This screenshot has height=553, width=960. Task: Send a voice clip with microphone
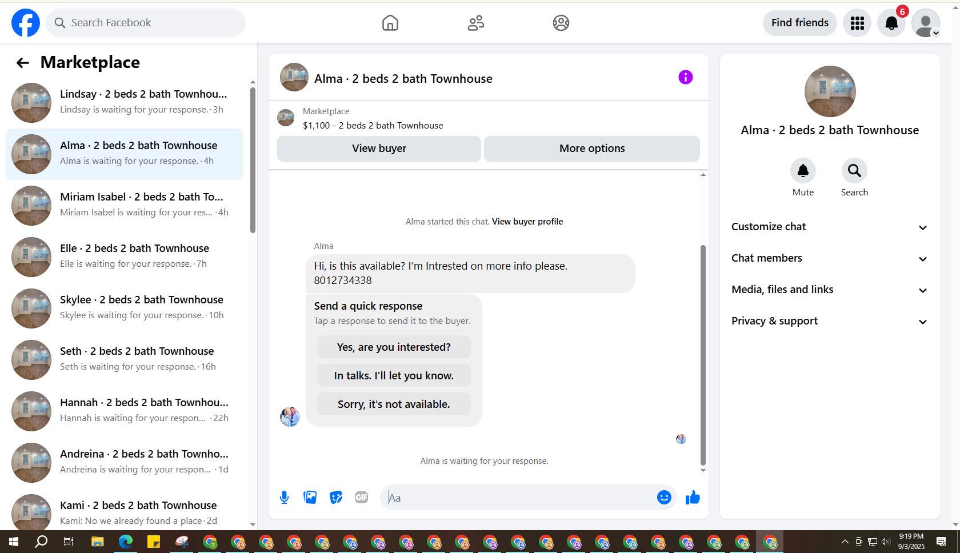284,498
